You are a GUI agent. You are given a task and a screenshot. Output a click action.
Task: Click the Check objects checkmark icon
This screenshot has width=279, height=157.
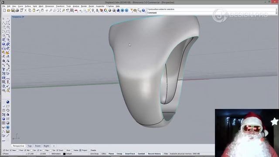[8, 86]
